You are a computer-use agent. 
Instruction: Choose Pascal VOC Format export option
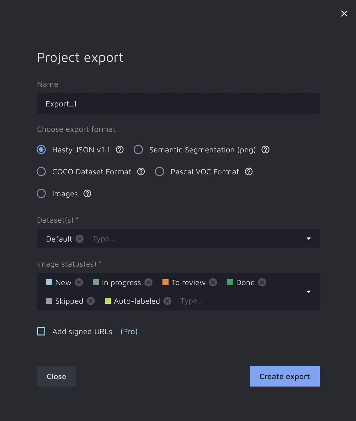(x=159, y=172)
